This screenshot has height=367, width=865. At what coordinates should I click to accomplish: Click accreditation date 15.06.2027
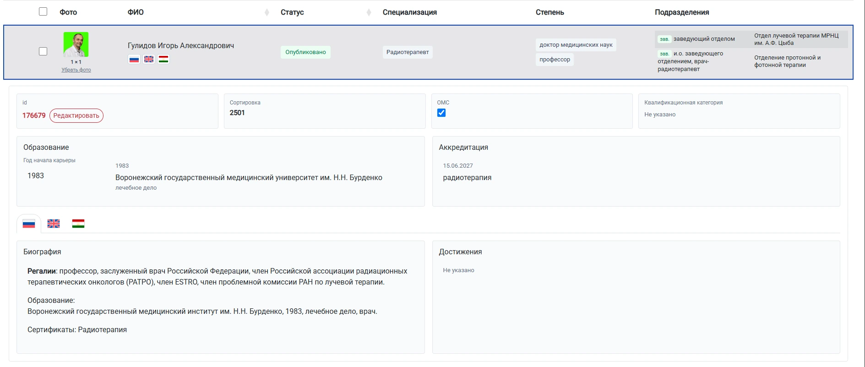458,166
